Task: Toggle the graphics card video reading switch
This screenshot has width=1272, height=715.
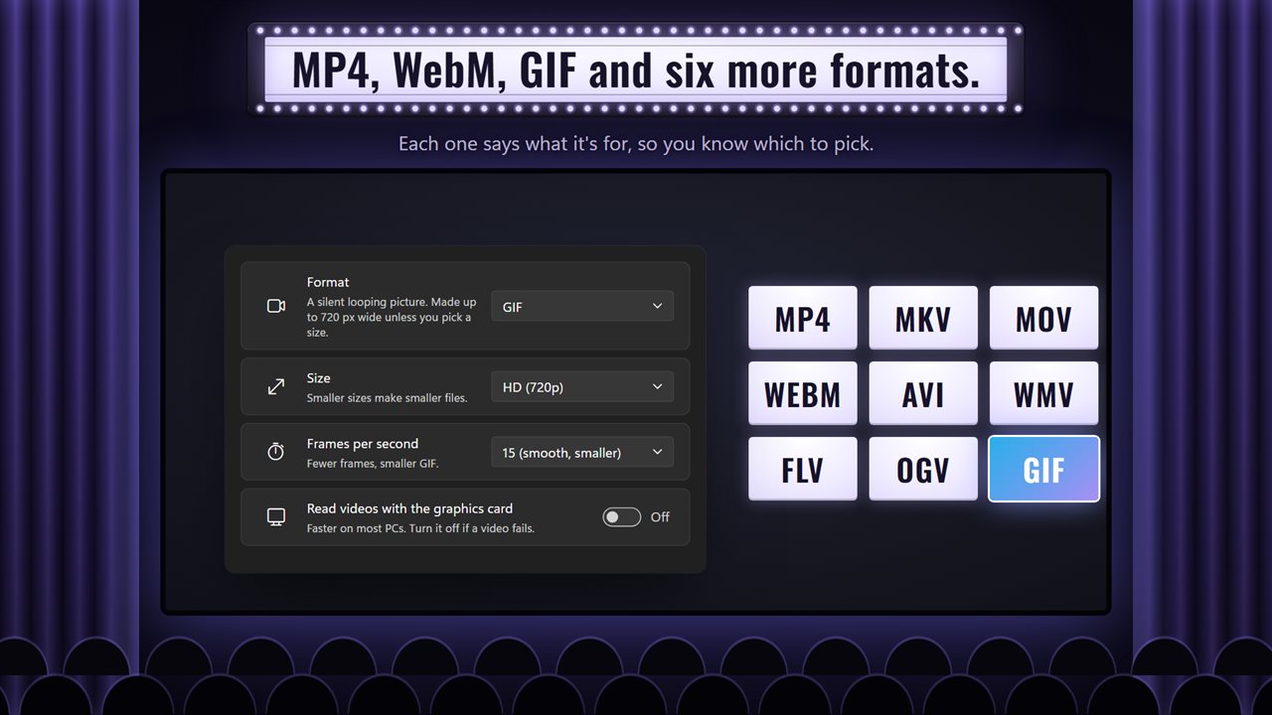Action: [621, 516]
